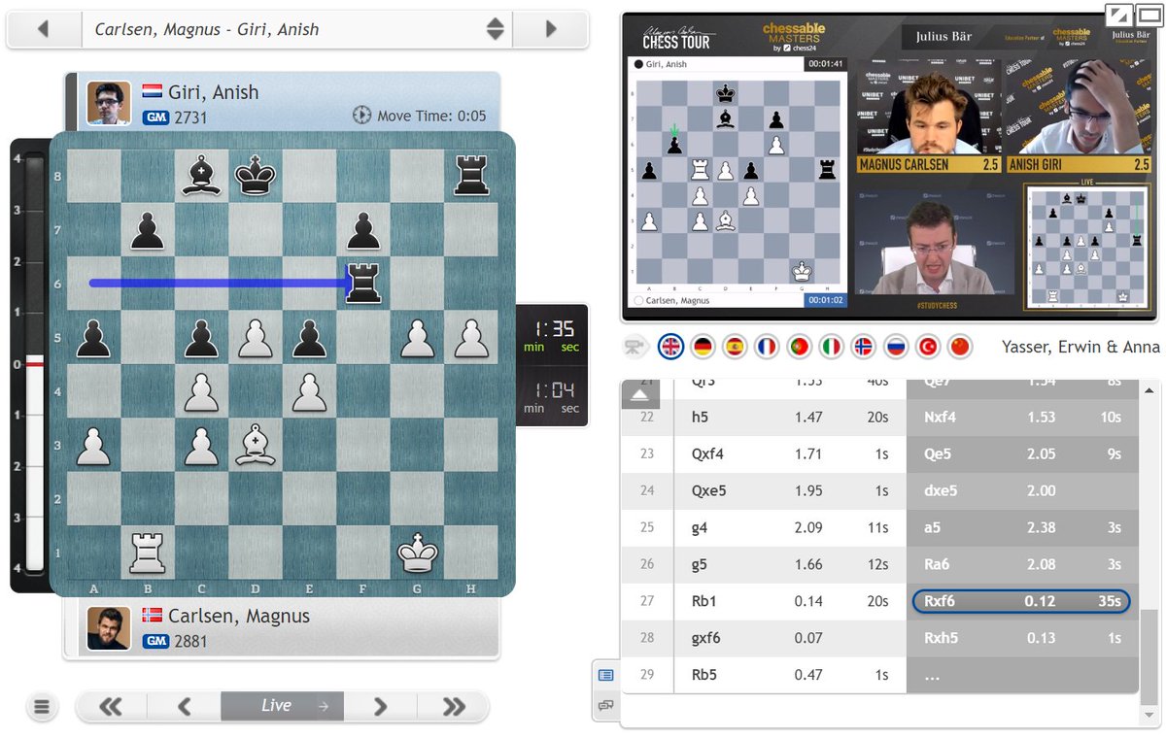
Task: Select German commentary flag
Action: pyautogui.click(x=703, y=347)
